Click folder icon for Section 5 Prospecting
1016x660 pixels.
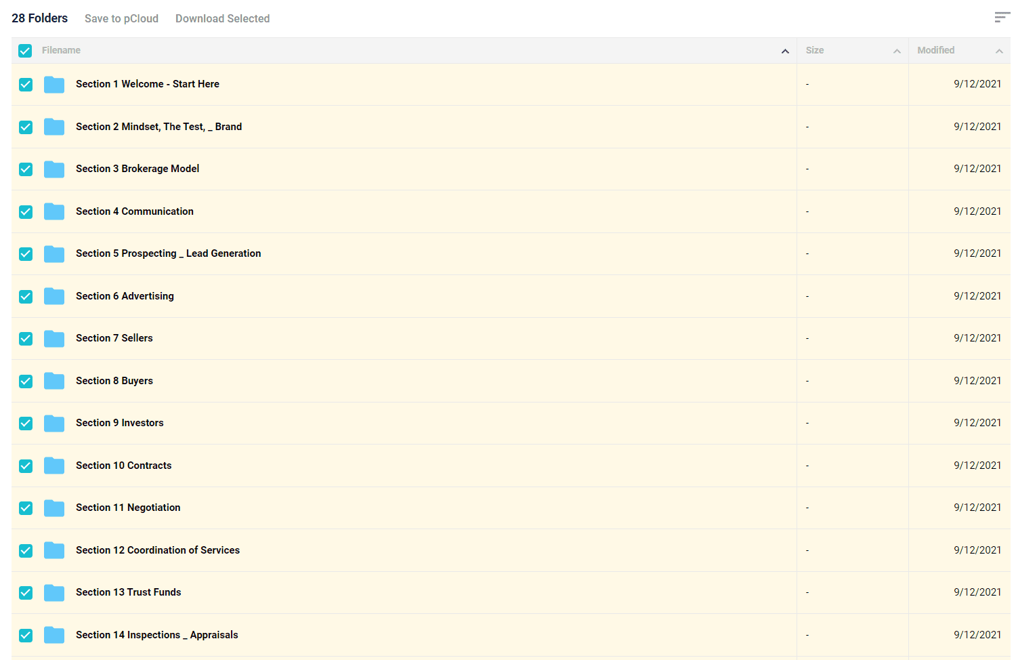tap(54, 254)
